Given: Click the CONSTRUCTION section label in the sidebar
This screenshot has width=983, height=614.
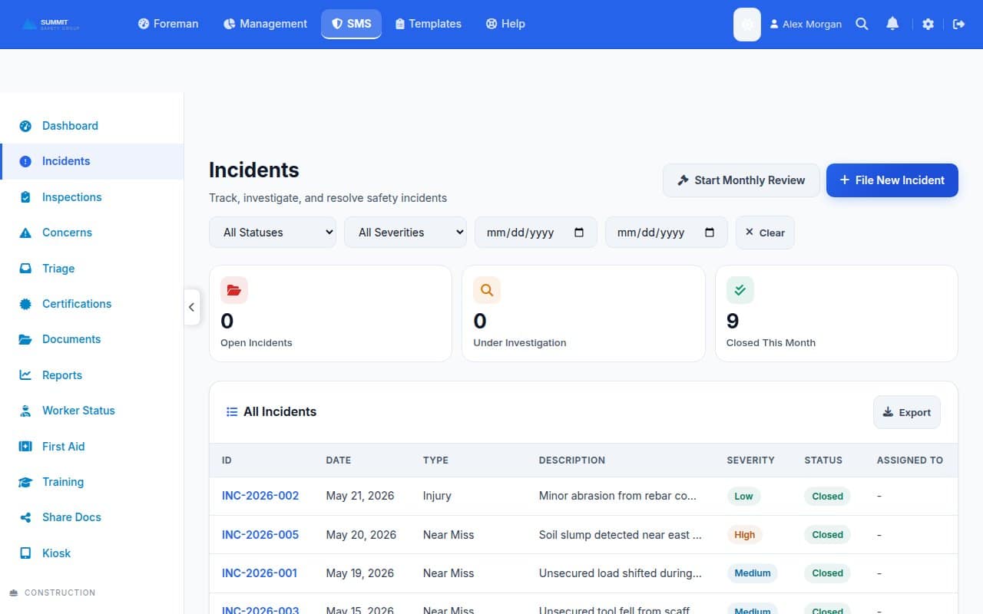Looking at the screenshot, I should click(x=60, y=593).
